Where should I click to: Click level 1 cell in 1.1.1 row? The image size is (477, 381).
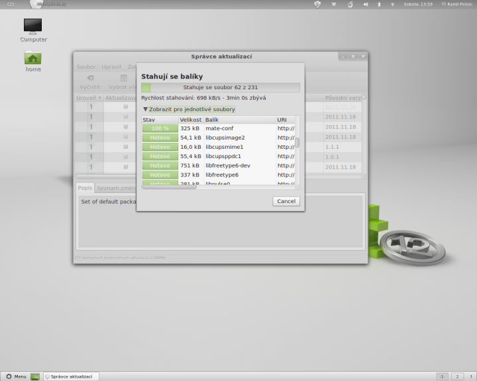91,147
